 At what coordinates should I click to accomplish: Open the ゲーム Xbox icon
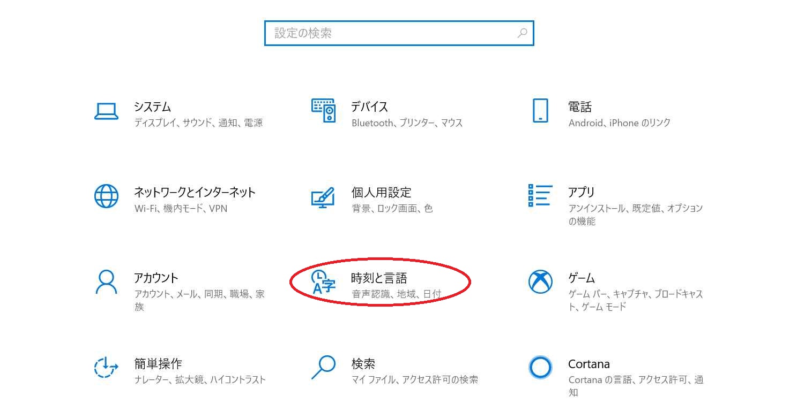pos(540,281)
